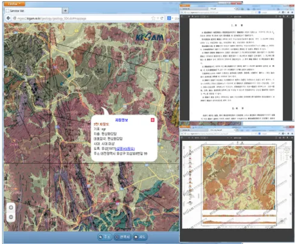Viewport: 295px width, 244px height.
Task: Go back using main window back arrow
Action: pyautogui.click(x=8, y=18)
